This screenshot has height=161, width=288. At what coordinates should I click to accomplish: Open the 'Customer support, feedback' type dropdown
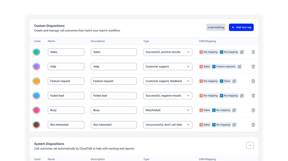(168, 81)
